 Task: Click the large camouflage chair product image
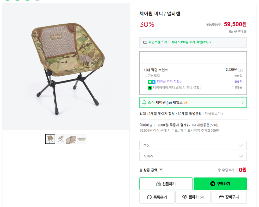(66, 67)
